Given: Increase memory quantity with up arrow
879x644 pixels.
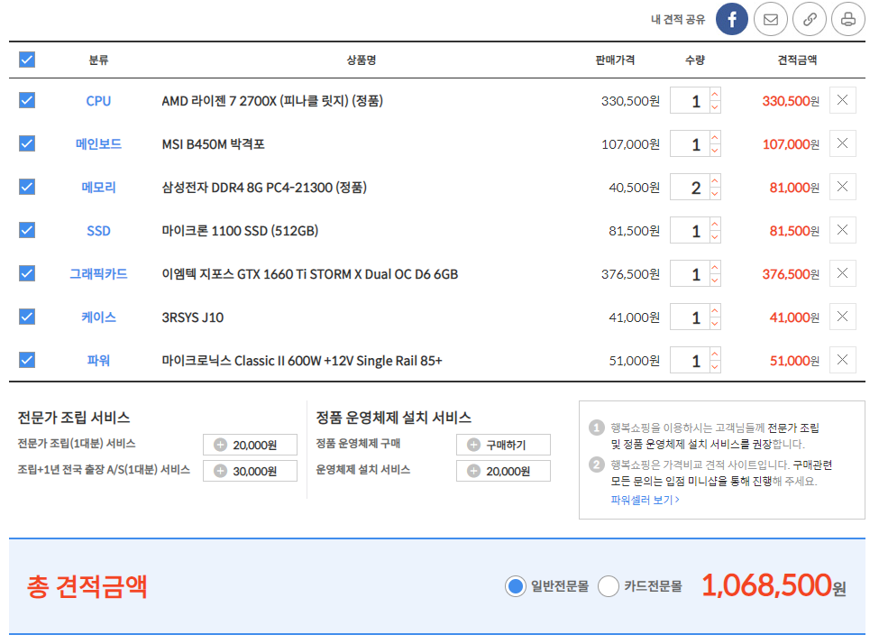Looking at the screenshot, I should tap(715, 180).
